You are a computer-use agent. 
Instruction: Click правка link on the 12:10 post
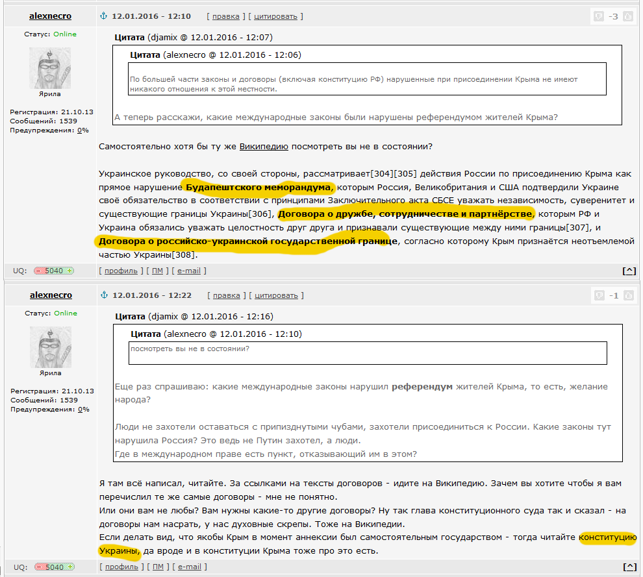click(226, 16)
